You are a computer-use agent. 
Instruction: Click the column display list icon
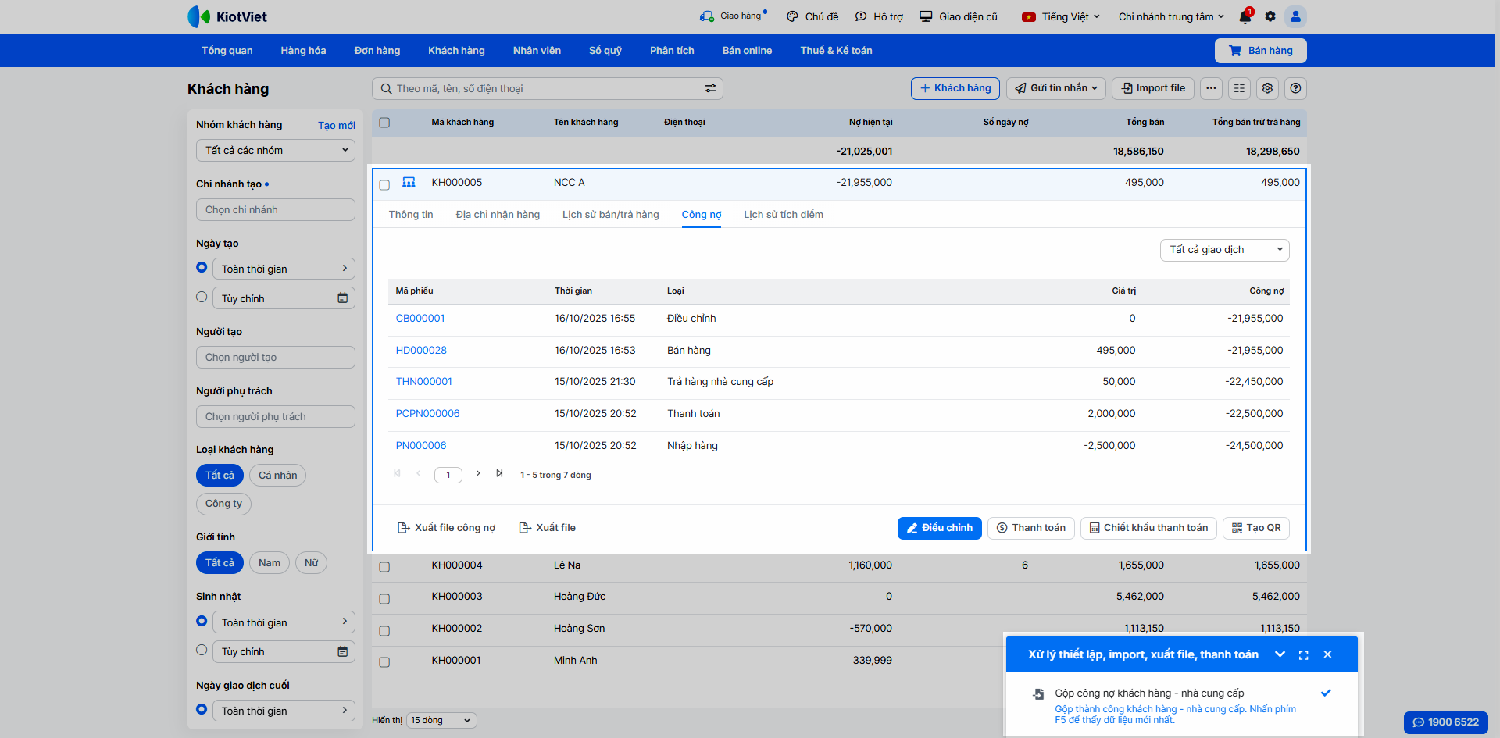pos(1239,88)
